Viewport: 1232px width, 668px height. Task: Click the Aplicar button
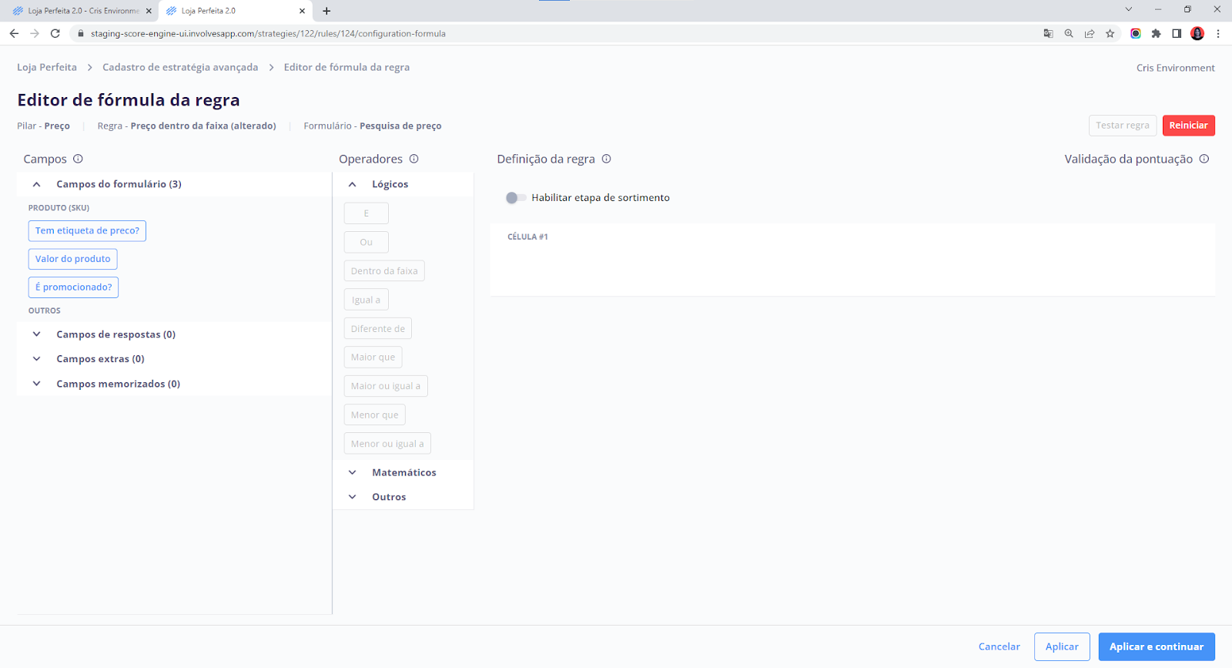[x=1062, y=646]
